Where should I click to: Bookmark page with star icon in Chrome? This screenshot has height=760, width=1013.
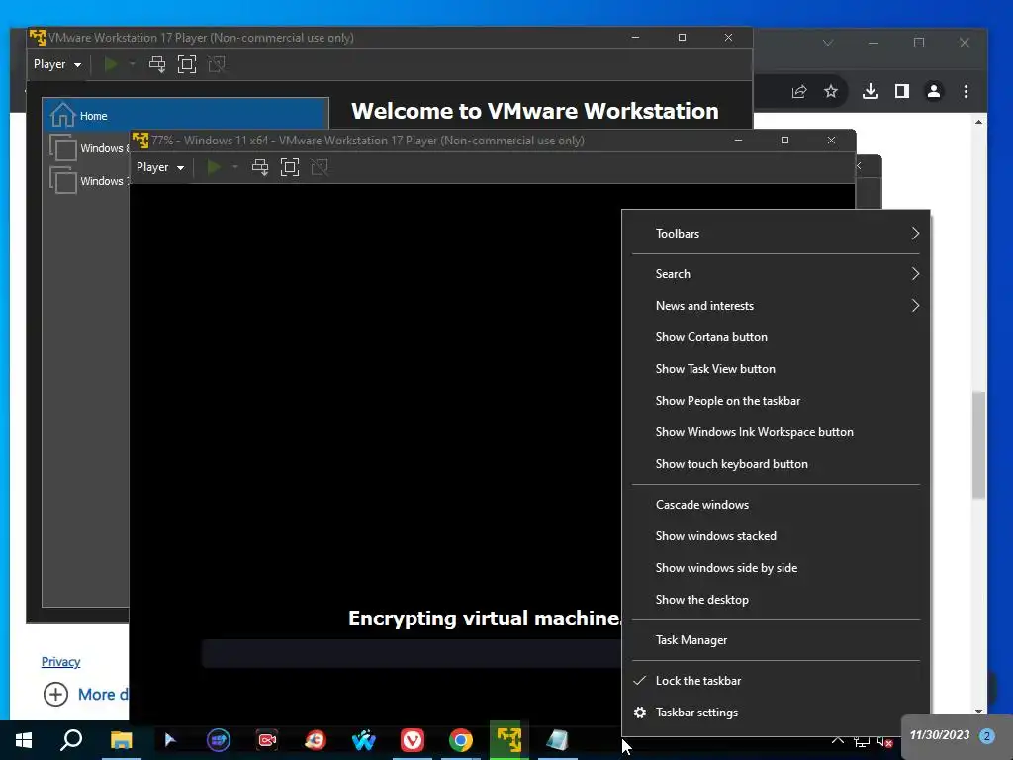coord(831,92)
